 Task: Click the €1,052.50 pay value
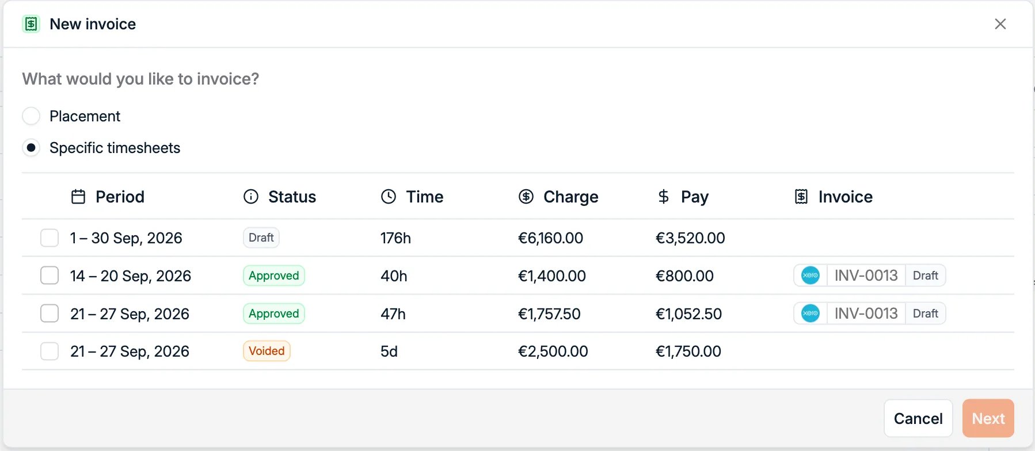tap(688, 314)
